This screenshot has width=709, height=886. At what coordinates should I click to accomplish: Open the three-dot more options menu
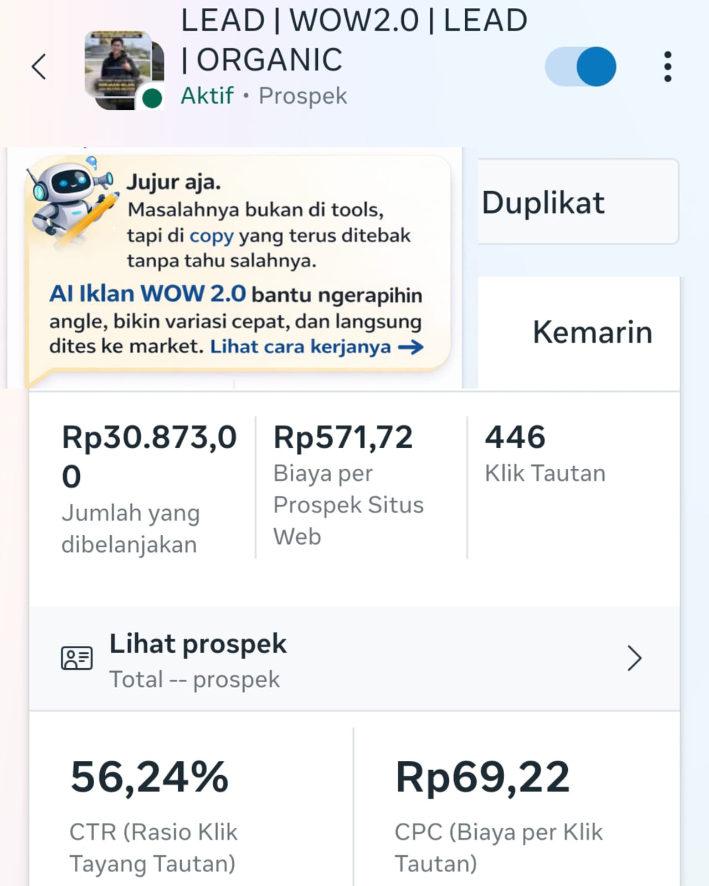667,67
